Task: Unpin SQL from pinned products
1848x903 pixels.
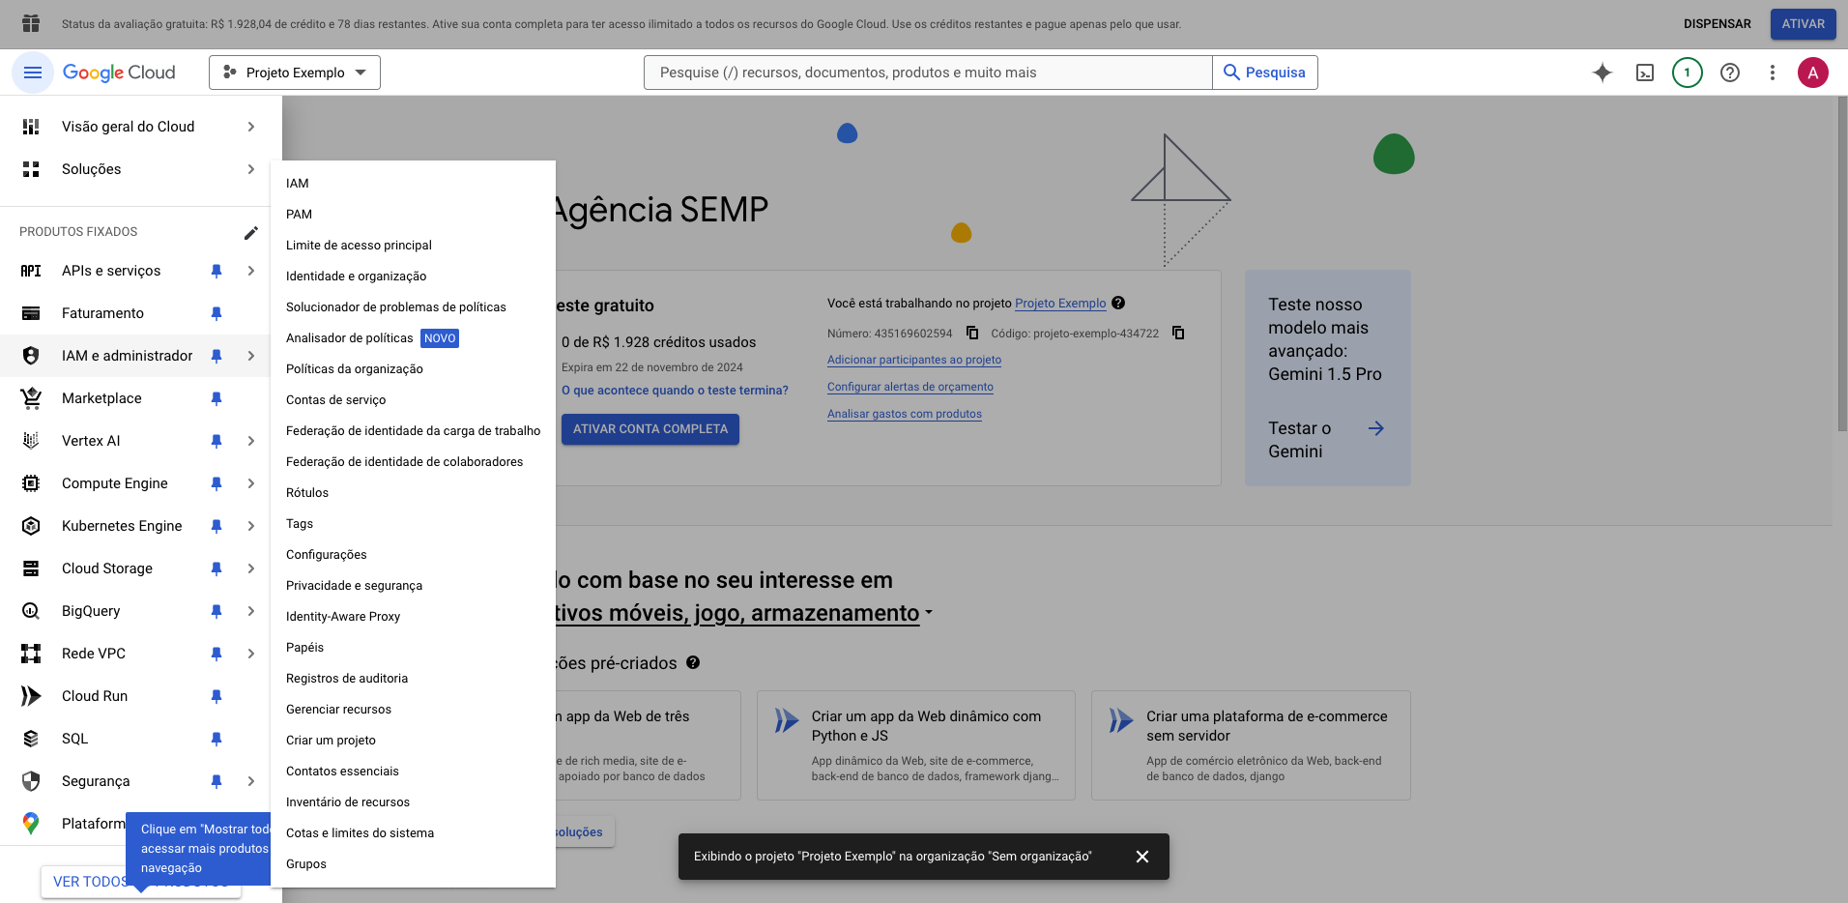Action: tap(217, 739)
